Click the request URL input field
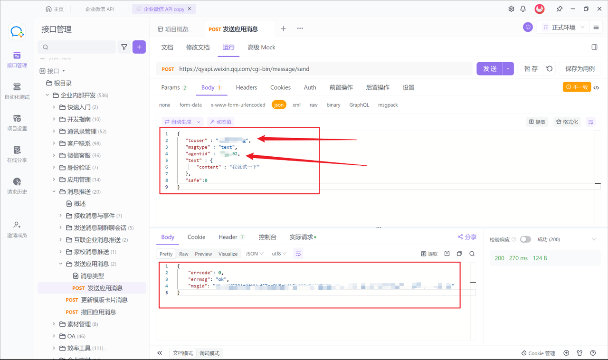 pyautogui.click(x=325, y=69)
